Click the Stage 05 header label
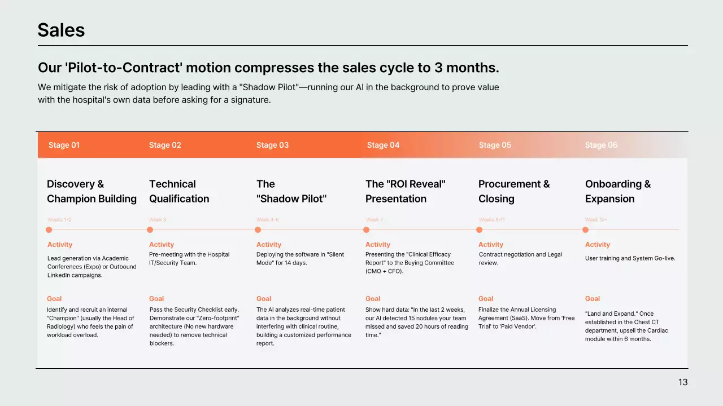Screen dimensions: 723x406 pos(495,145)
